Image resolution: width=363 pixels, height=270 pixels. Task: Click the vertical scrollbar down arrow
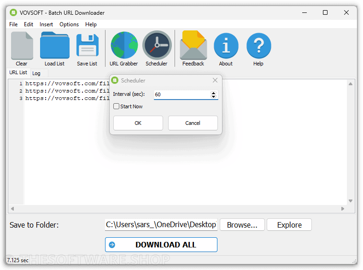(x=351, y=201)
